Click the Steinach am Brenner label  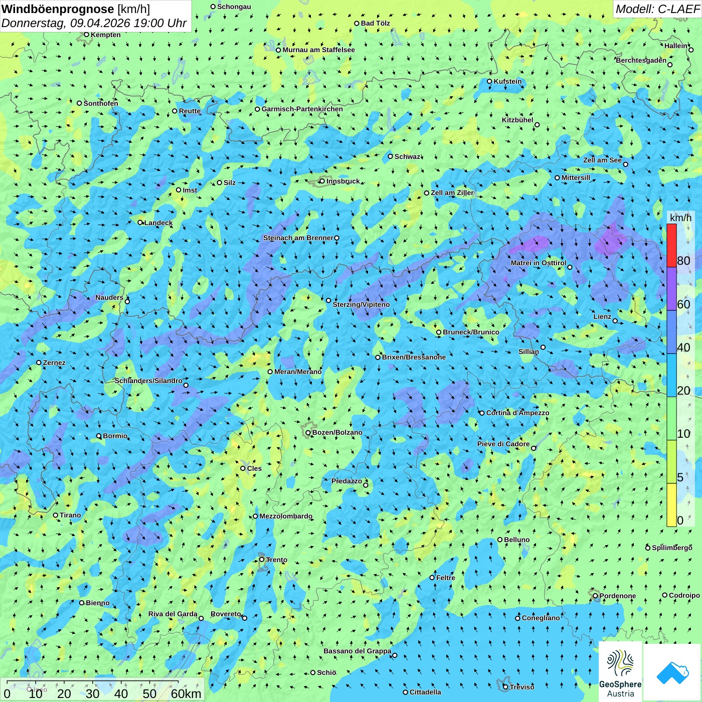pos(298,238)
